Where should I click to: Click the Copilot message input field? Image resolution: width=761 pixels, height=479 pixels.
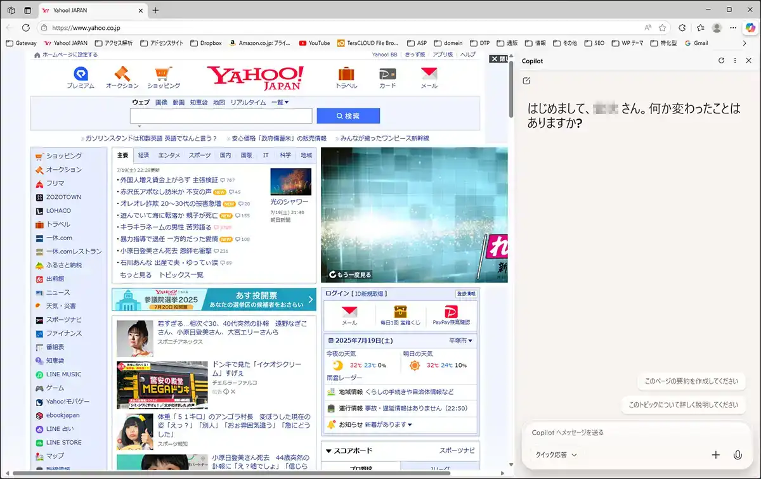tap(637, 433)
